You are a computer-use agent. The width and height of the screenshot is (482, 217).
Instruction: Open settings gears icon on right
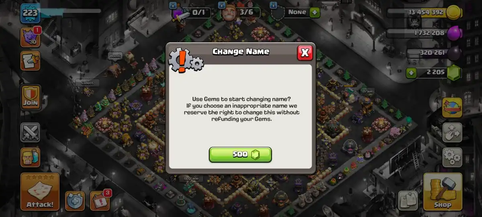[x=452, y=157]
